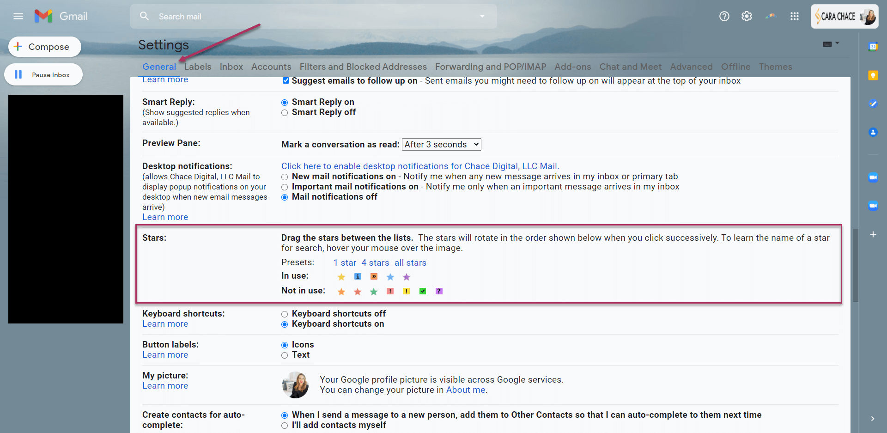Open Contacts in side panel

click(x=873, y=132)
